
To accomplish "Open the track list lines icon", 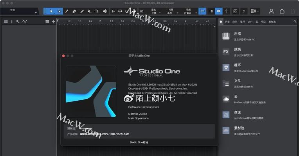I will 47,22.
